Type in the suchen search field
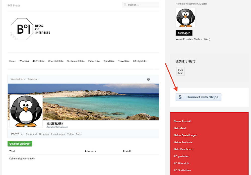Screen dimensions: 251x175 (x=143, y=5)
